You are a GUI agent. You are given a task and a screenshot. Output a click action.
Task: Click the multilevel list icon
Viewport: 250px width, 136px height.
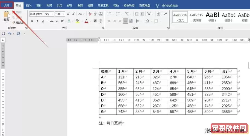[127, 14]
